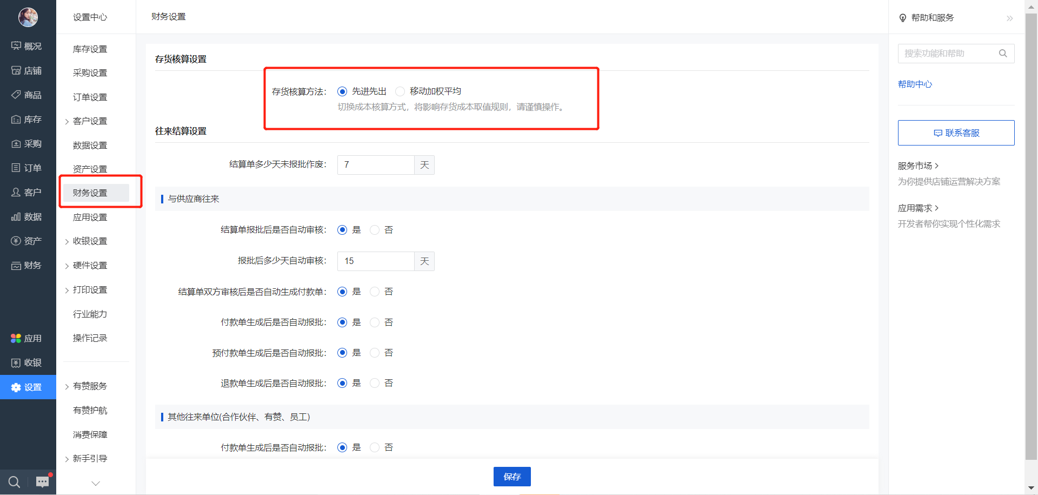
Task: Click the 保存 save button
Action: coord(511,477)
